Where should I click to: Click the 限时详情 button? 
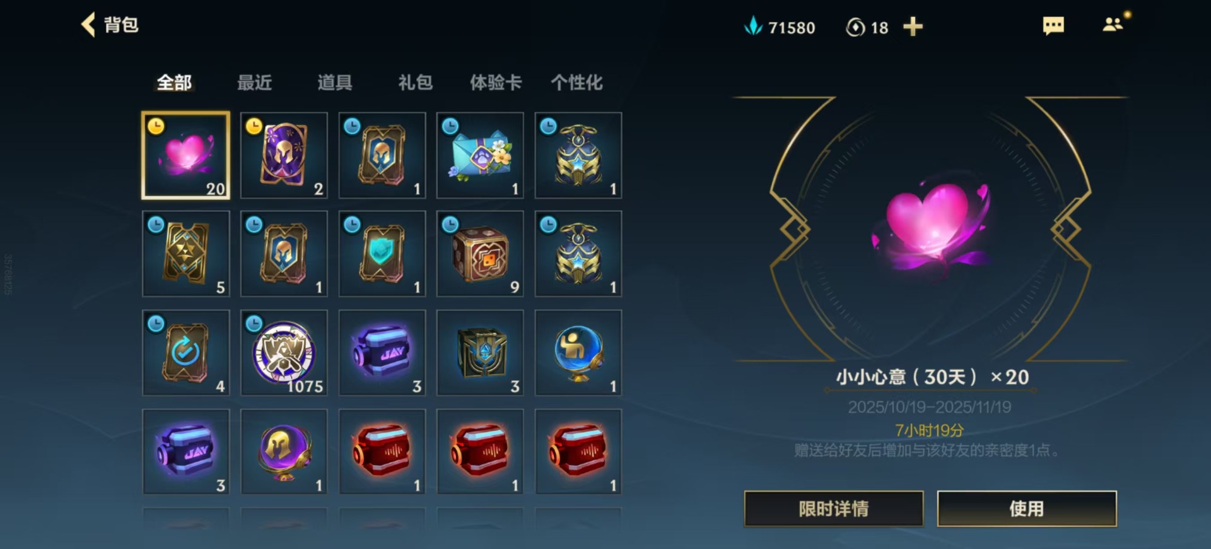point(834,509)
